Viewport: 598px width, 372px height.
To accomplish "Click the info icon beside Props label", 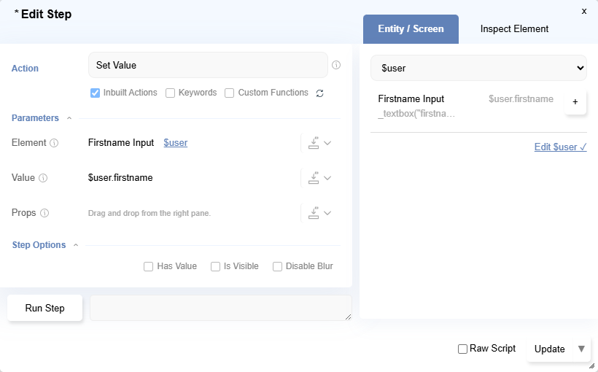I will [44, 213].
